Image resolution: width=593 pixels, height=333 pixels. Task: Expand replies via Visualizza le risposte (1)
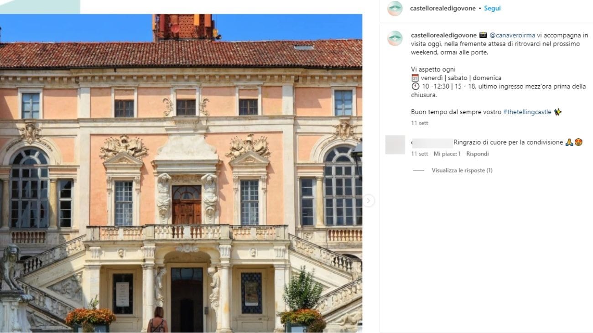(462, 171)
